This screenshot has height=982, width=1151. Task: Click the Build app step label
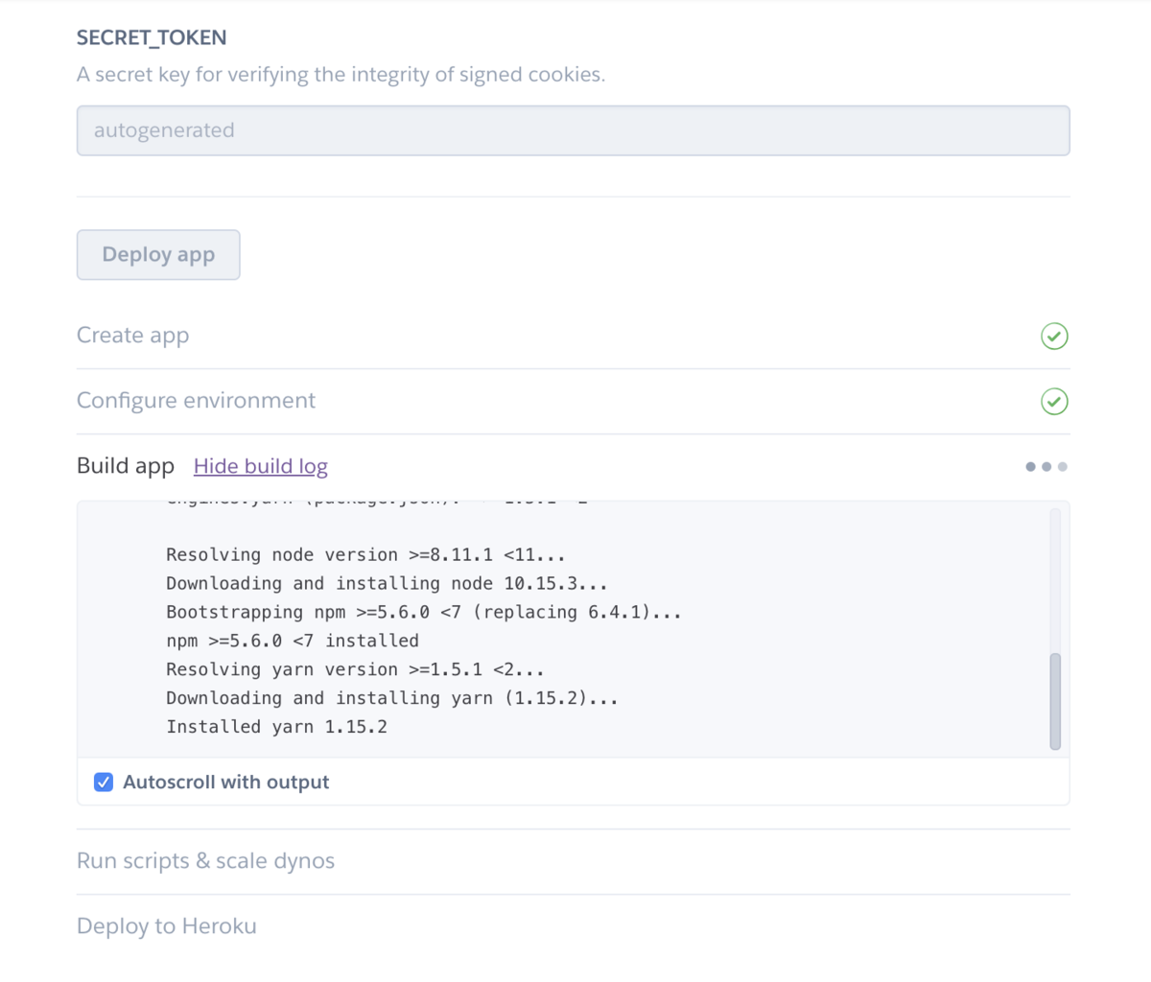[126, 466]
